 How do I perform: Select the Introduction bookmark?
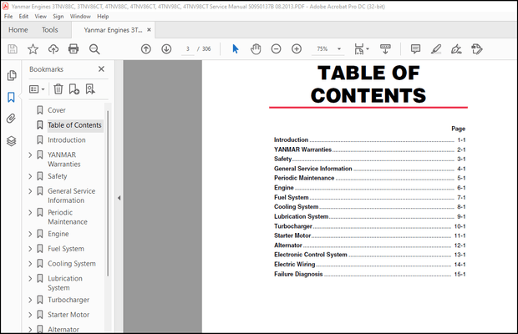click(x=67, y=140)
